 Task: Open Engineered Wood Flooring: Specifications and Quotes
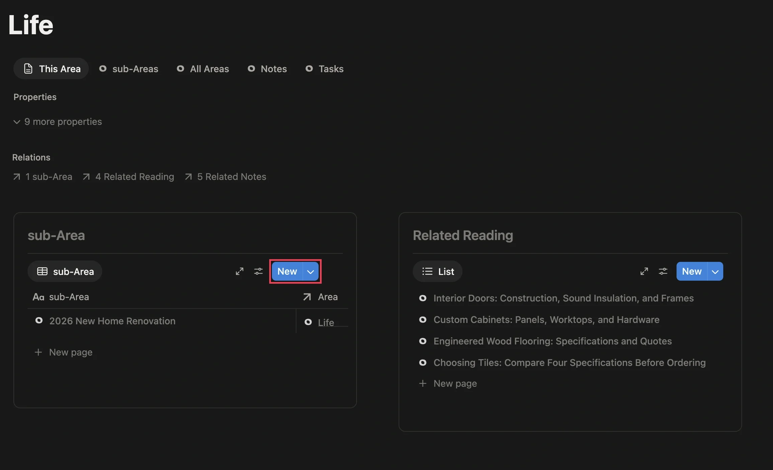(553, 341)
